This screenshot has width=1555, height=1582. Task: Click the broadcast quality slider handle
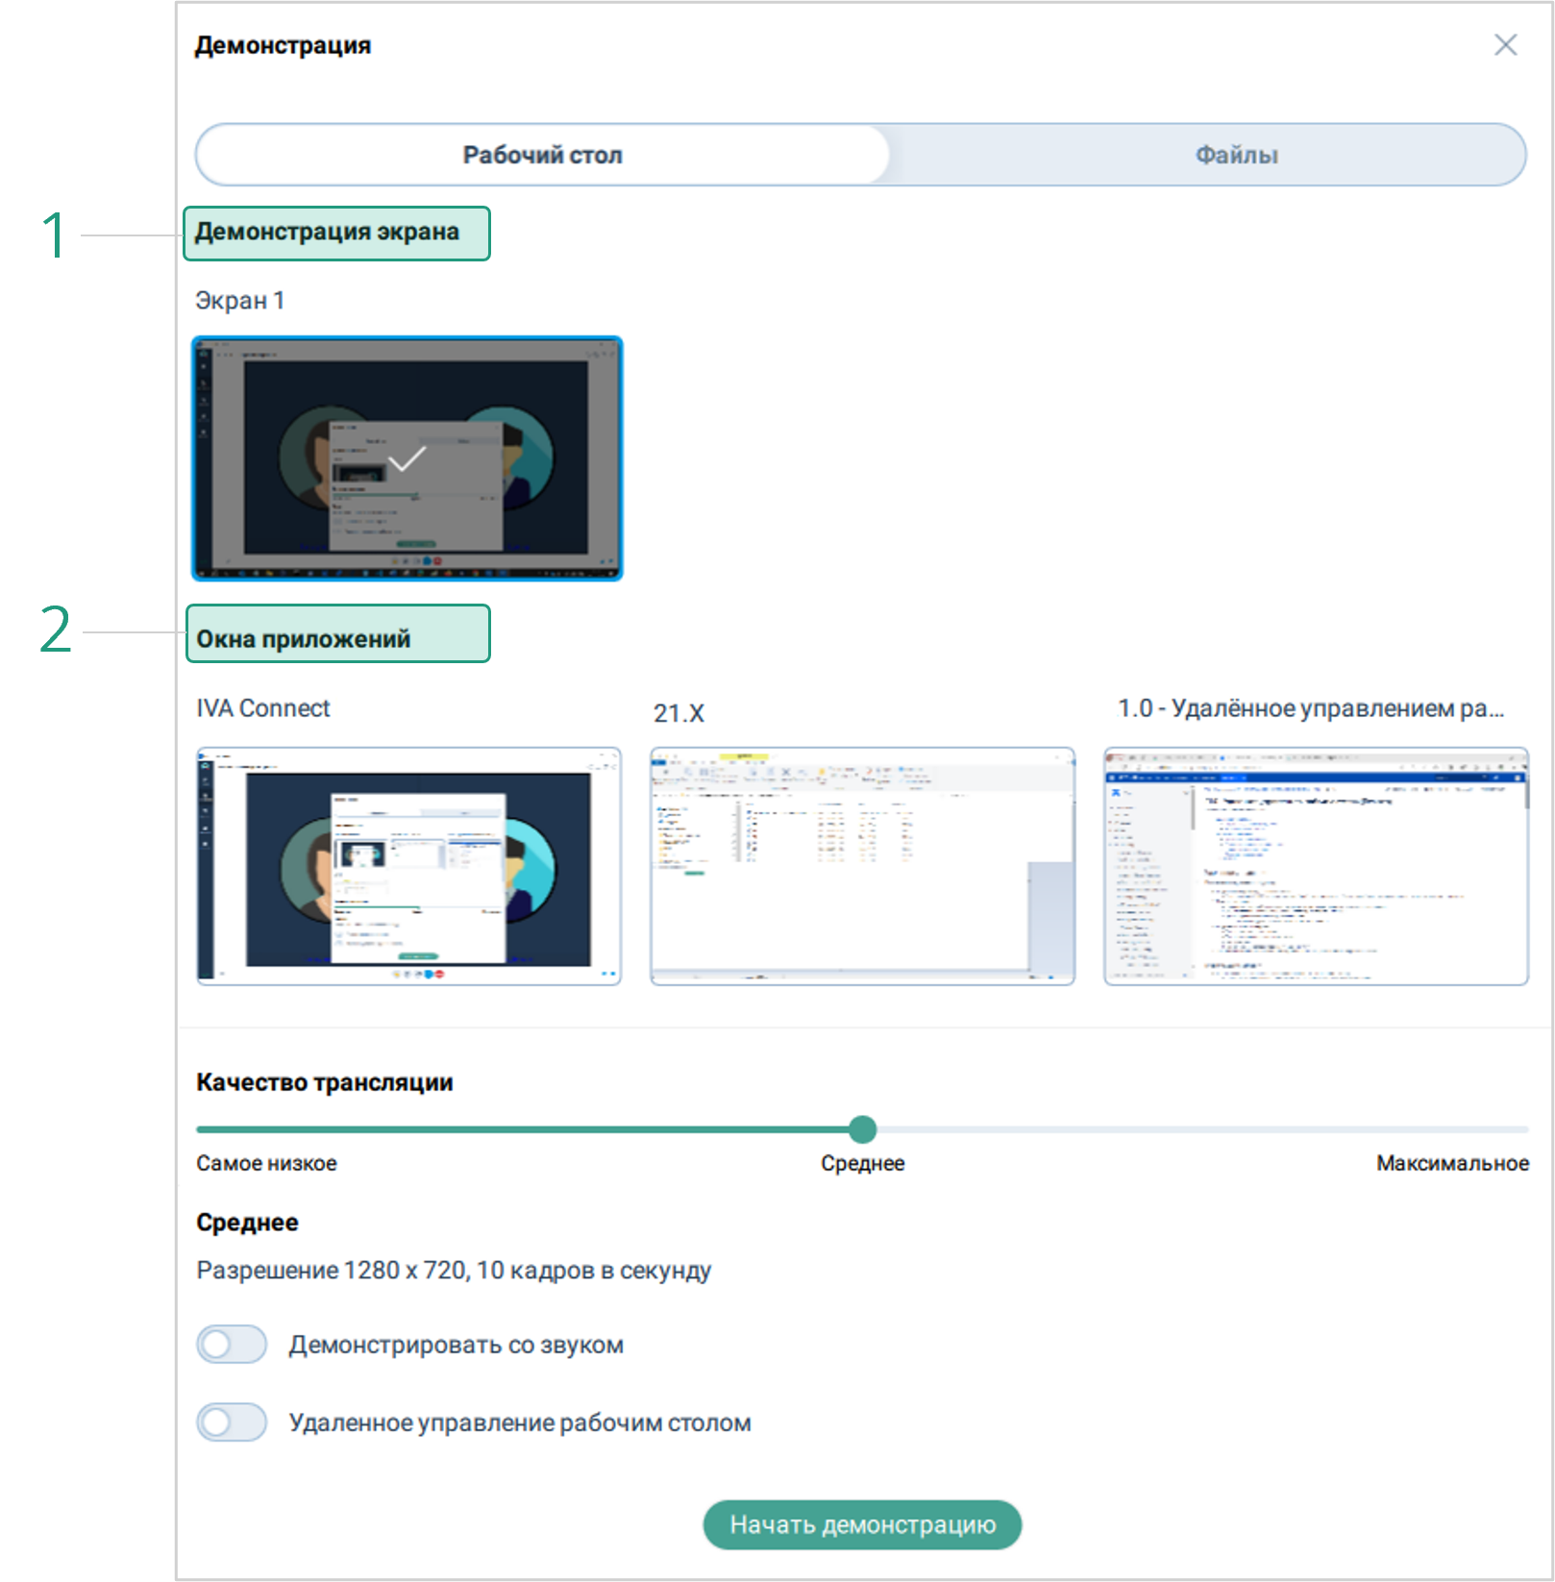point(862,1129)
